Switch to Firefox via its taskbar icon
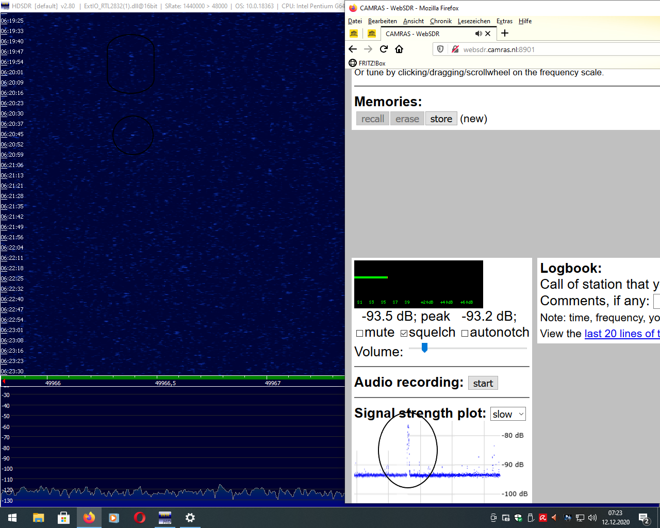Screen dimensions: 660x528 pos(89,517)
